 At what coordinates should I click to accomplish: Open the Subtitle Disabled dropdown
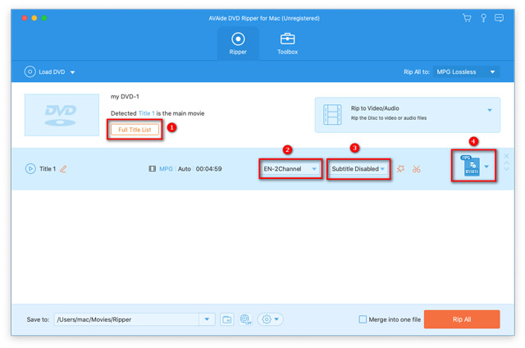[x=358, y=169]
